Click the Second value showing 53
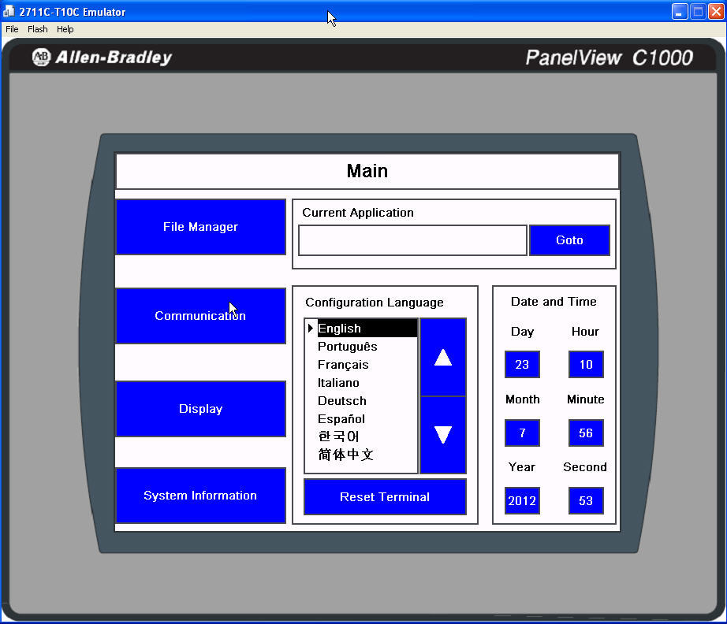 (586, 500)
